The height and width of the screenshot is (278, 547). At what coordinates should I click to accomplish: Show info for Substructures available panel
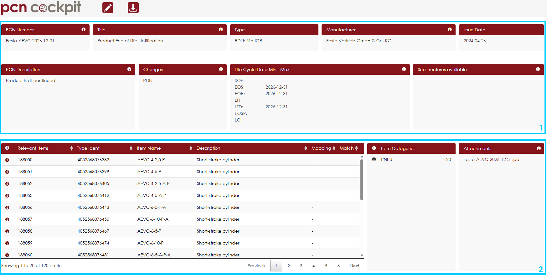click(x=538, y=69)
